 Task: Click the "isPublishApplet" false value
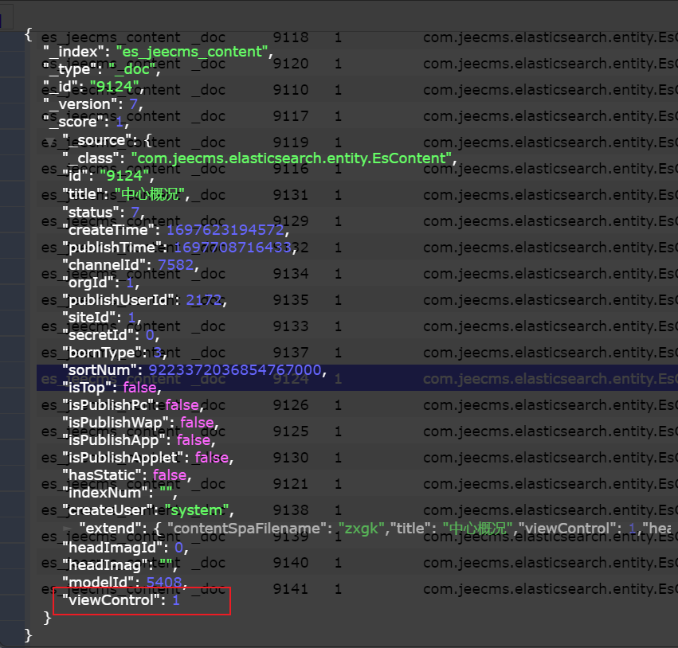pyautogui.click(x=211, y=458)
